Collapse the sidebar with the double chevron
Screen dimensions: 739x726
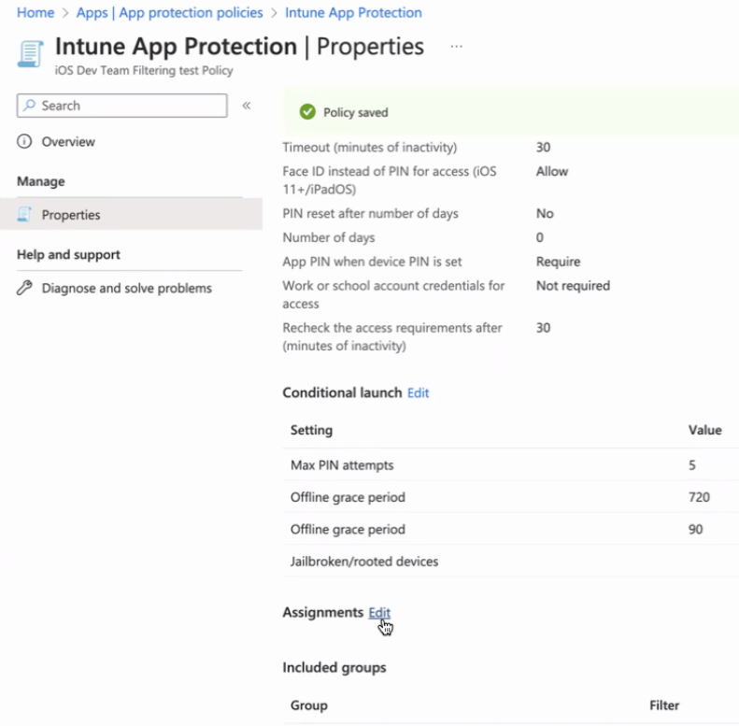(247, 106)
